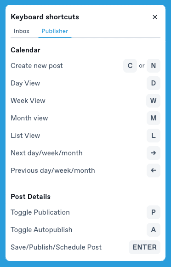The height and width of the screenshot is (267, 171).
Task: Click the A key for Toggle Autopublish
Action: (x=154, y=230)
